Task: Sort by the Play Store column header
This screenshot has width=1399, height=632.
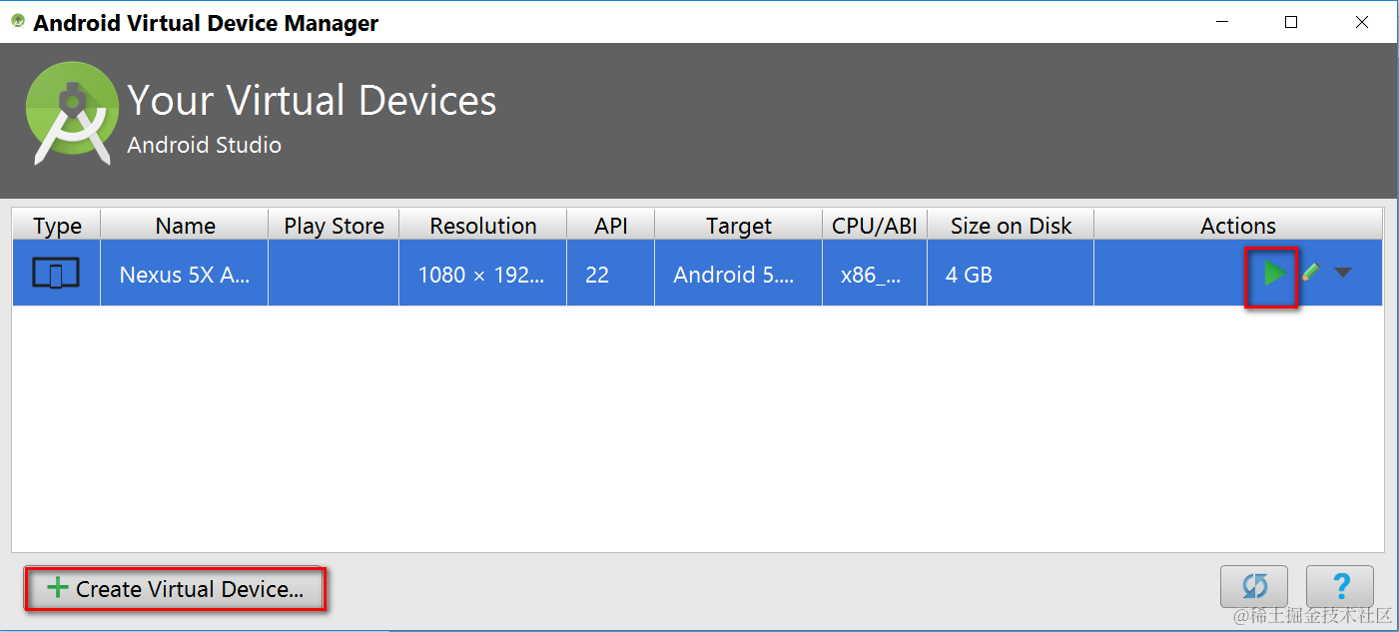Action: [x=334, y=225]
